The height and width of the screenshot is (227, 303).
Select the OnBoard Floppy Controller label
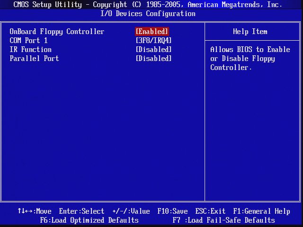57,32
